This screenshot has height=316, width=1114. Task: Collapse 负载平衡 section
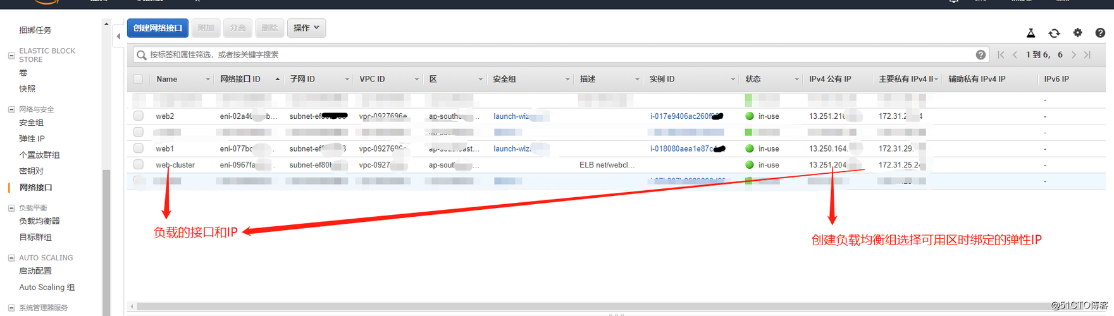(11, 208)
